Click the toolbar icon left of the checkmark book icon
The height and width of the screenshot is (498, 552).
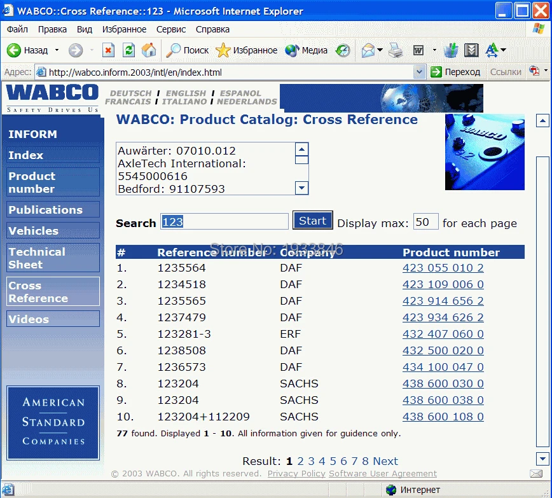(451, 50)
